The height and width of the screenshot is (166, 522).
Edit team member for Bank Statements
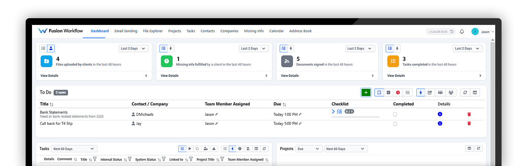pyautogui.click(x=217, y=114)
